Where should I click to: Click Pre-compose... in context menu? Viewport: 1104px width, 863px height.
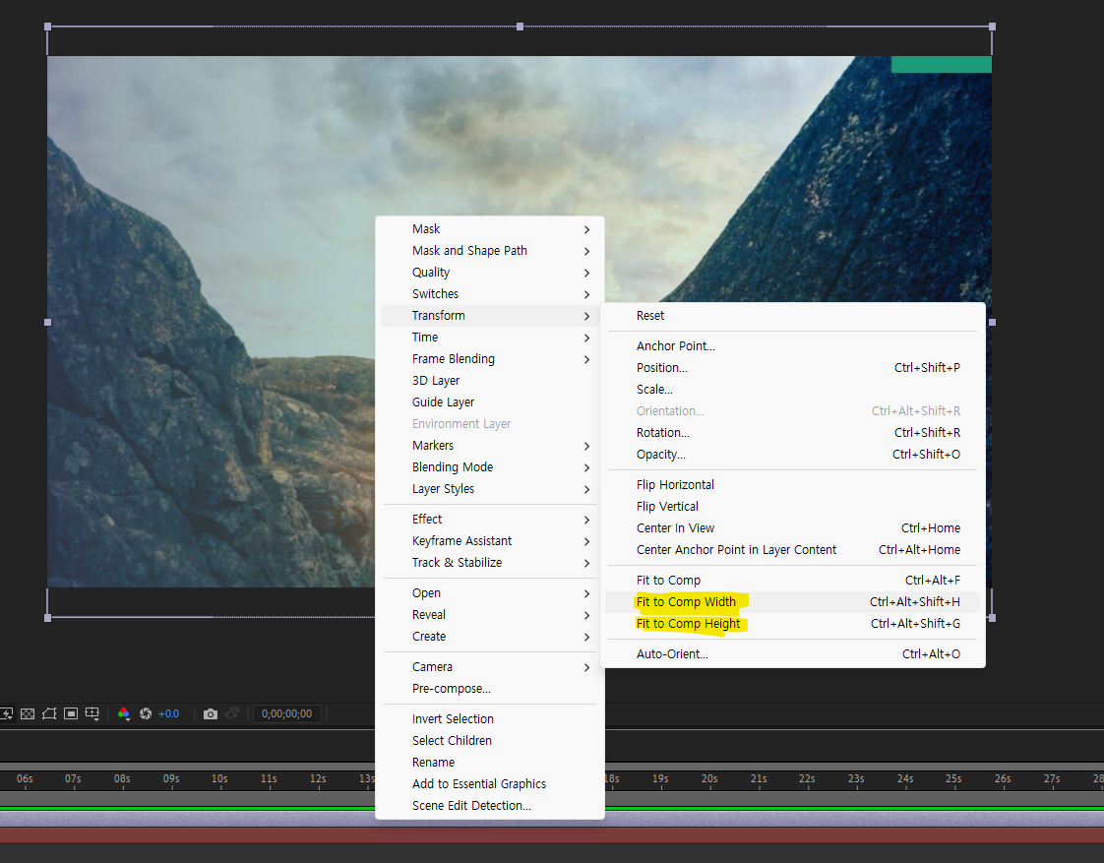451,689
